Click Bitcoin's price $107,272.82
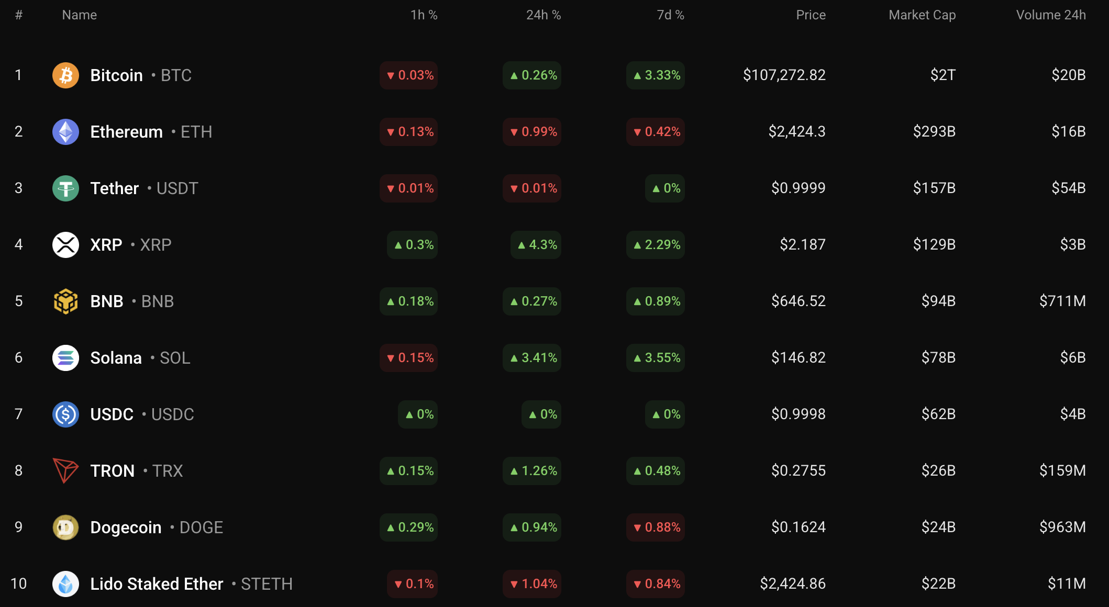Viewport: 1109px width, 607px height. point(784,75)
